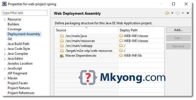Image resolution: width=196 pixels, height=100 pixels.
Task: Click the / deploy path of web-resources row
Action: [125, 51]
